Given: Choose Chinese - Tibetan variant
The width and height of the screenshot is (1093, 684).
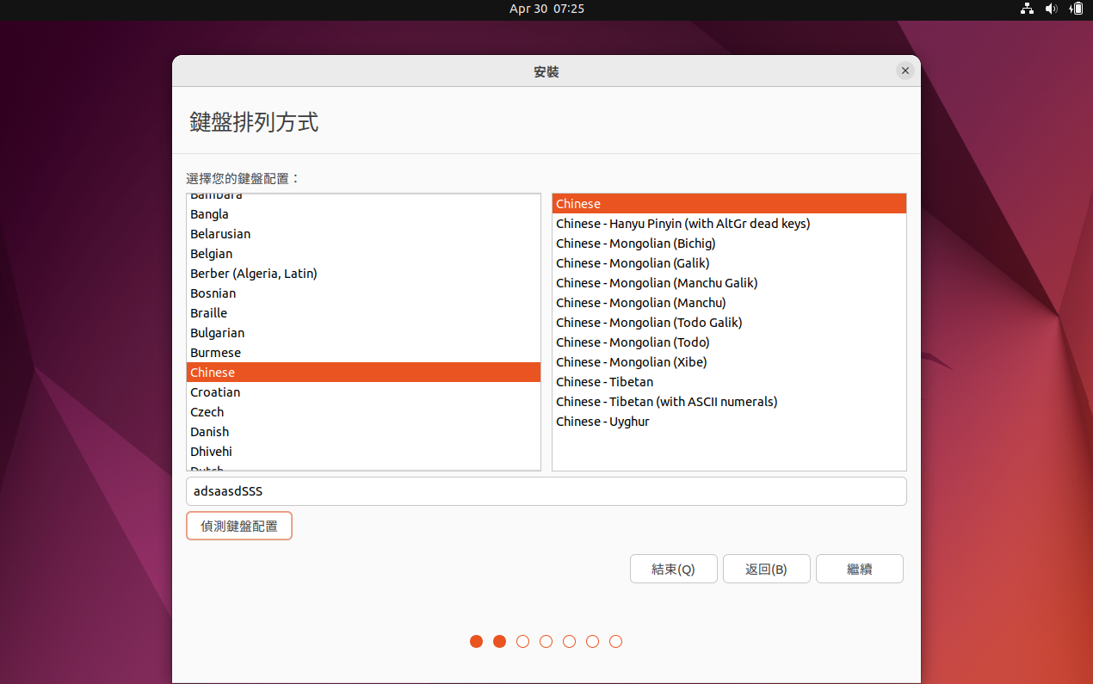Looking at the screenshot, I should [x=729, y=382].
